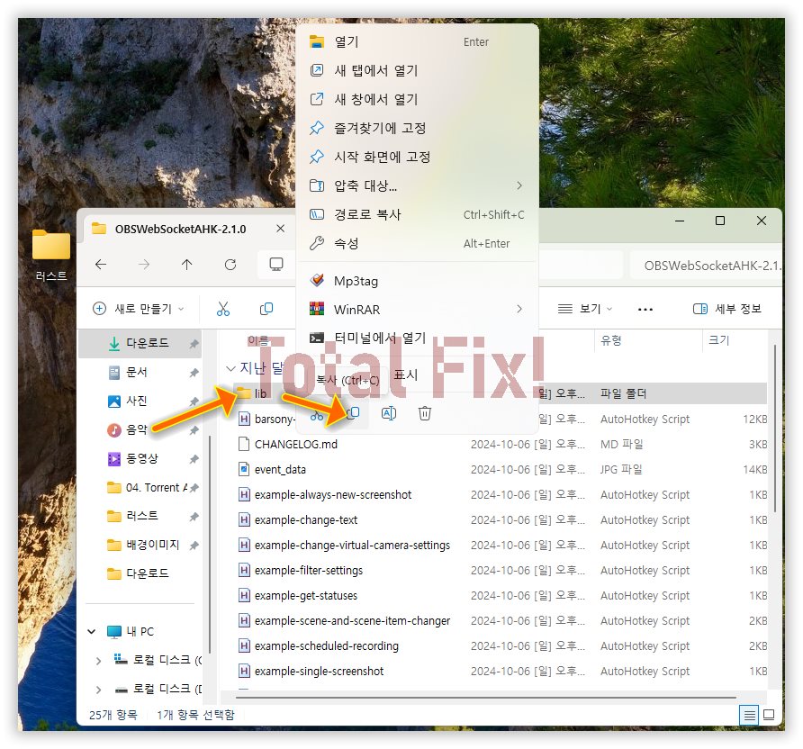Choose Mp3tag in context menu
Viewport: 803px width, 749px height.
pyautogui.click(x=417, y=281)
